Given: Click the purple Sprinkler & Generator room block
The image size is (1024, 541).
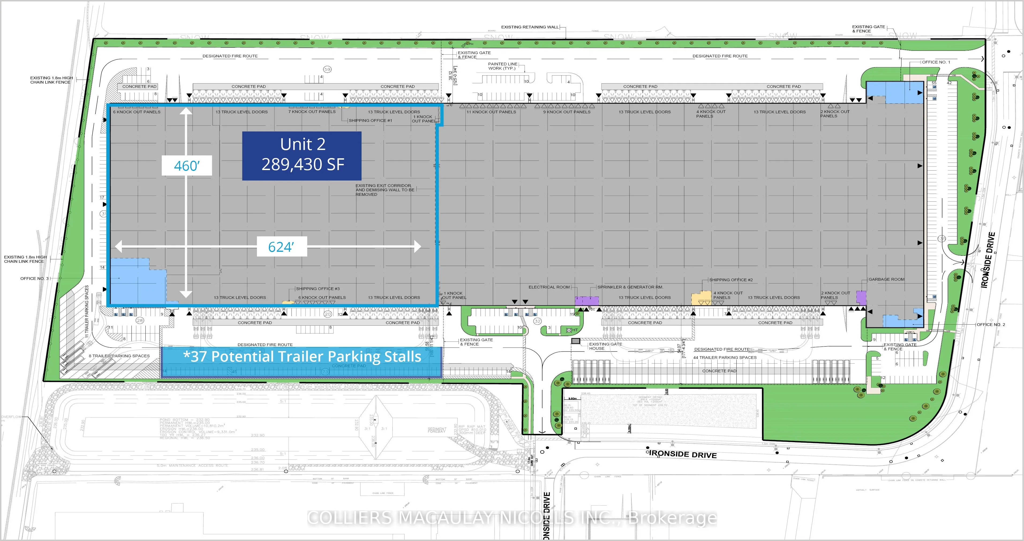Looking at the screenshot, I should (587, 301).
